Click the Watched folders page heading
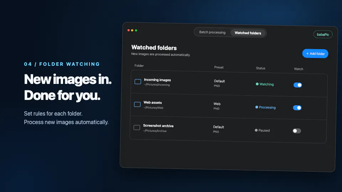This screenshot has height=192, width=342. [x=154, y=48]
